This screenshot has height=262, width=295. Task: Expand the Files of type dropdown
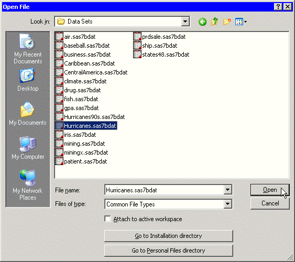pos(227,204)
